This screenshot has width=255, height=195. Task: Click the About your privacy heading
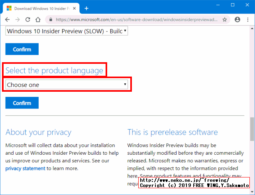click(x=38, y=132)
